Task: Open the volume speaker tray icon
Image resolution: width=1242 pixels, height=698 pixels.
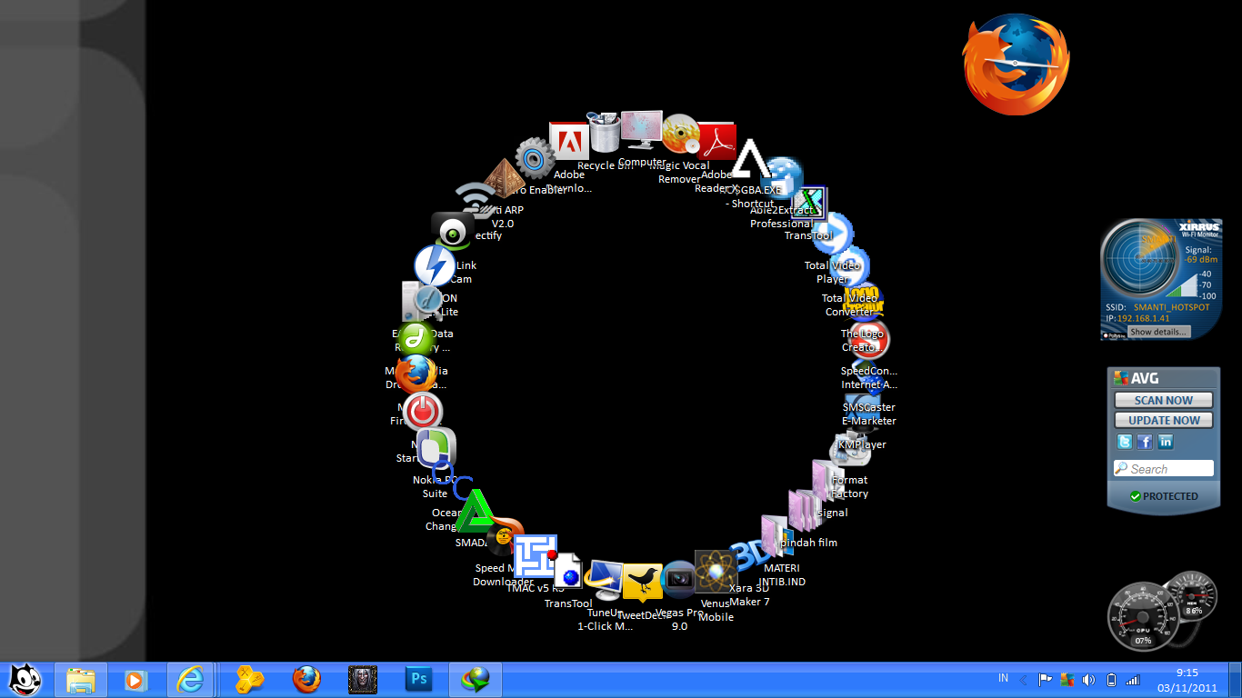Action: 1088,679
